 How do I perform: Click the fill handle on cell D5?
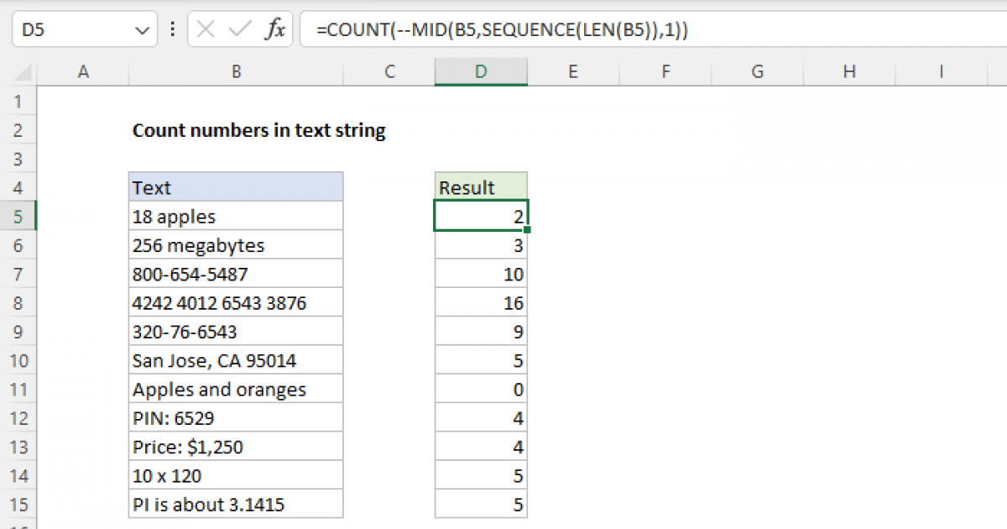pyautogui.click(x=528, y=230)
